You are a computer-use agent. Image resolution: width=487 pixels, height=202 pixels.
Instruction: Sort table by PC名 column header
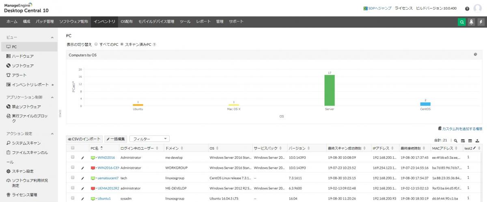[96, 148]
